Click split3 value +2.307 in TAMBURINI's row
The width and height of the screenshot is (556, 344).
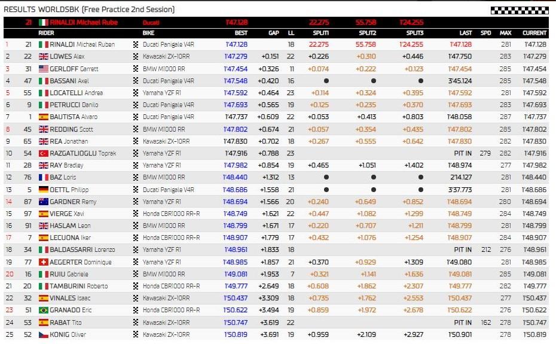click(413, 286)
